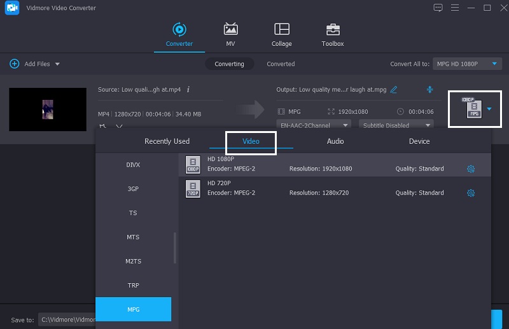Expand the Add Files dropdown arrow
Image resolution: width=509 pixels, height=329 pixels.
click(57, 64)
